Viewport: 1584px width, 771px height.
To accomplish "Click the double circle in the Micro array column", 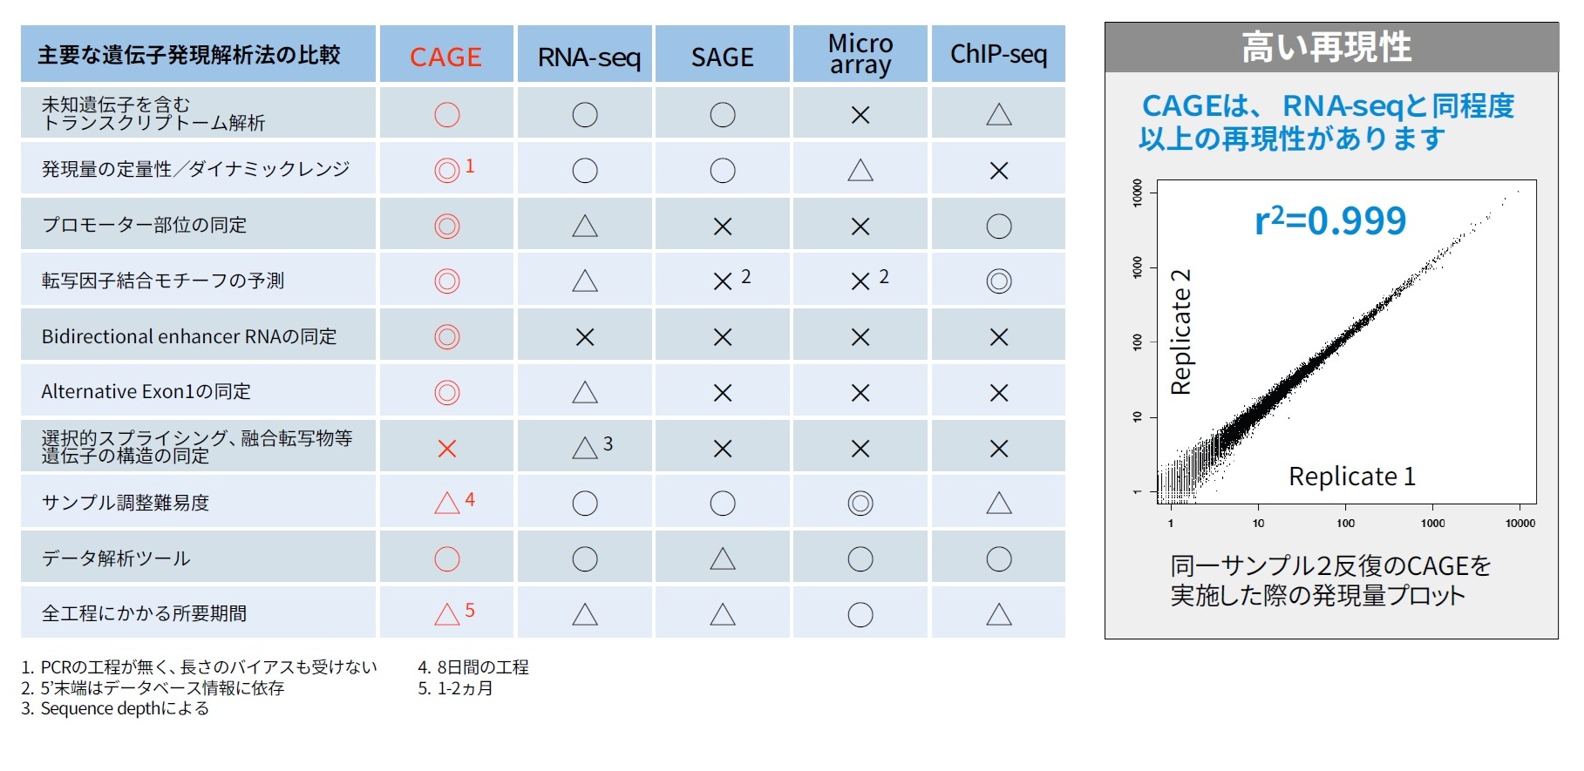I will (x=860, y=504).
